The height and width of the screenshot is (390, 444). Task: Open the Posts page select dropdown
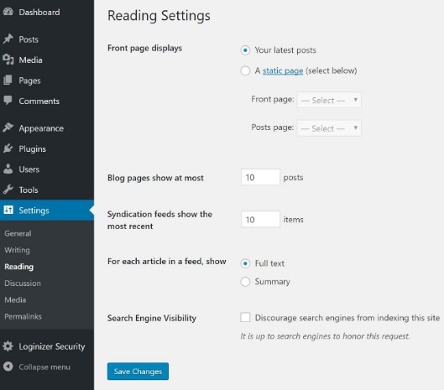click(x=329, y=128)
